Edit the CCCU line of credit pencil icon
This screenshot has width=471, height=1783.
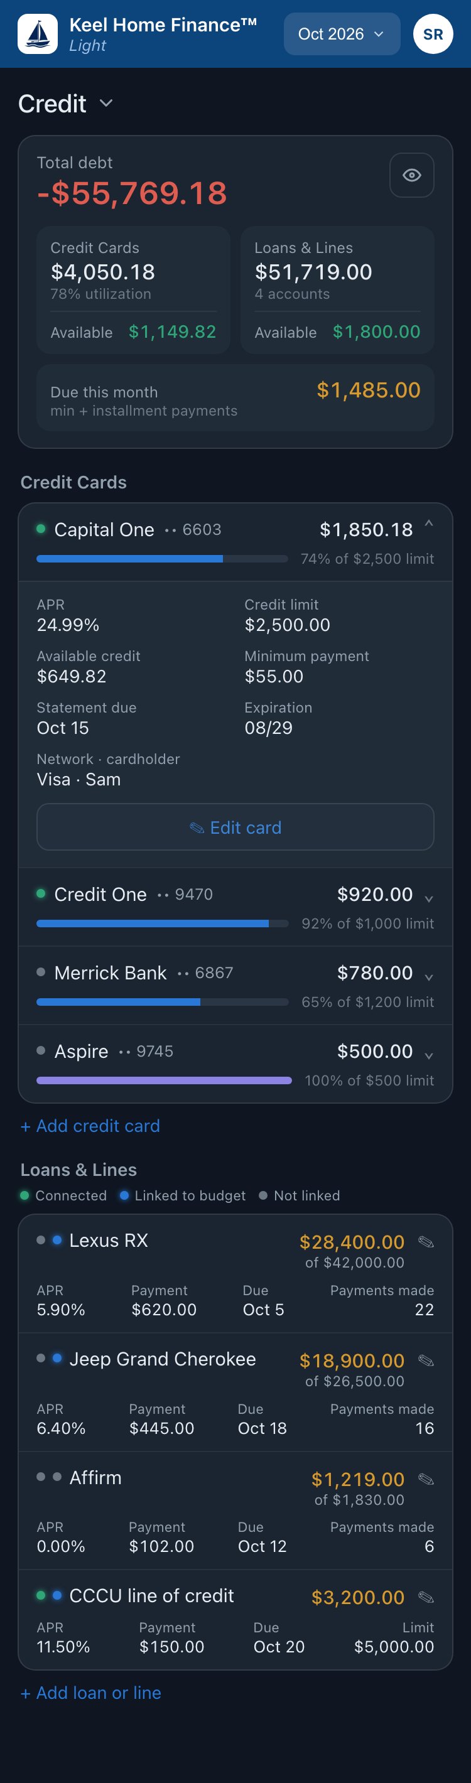(426, 1598)
